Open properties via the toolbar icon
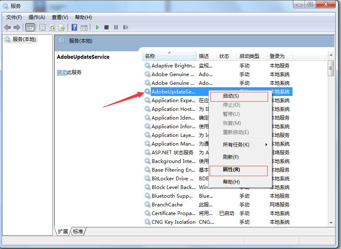 coord(42,27)
